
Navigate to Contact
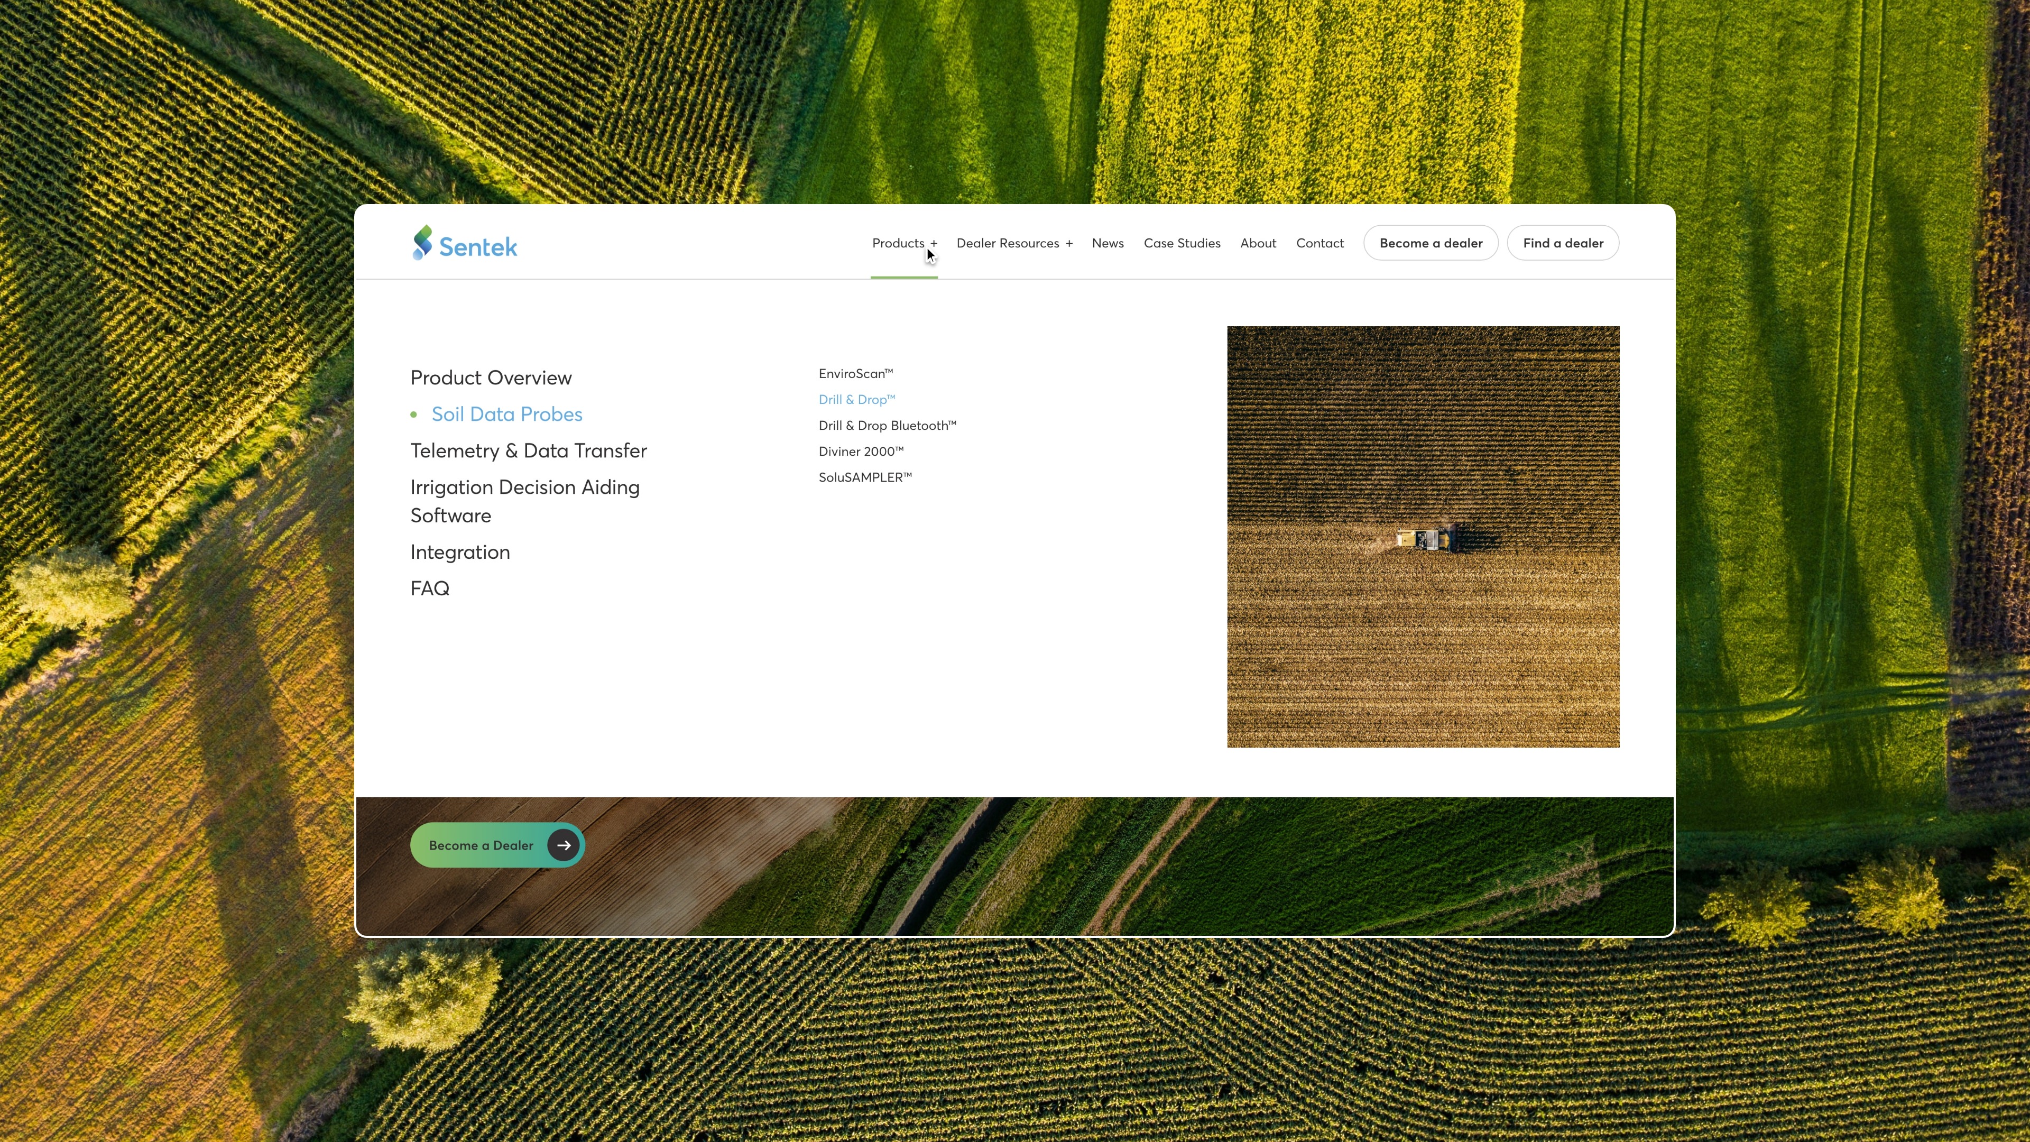[x=1319, y=243]
